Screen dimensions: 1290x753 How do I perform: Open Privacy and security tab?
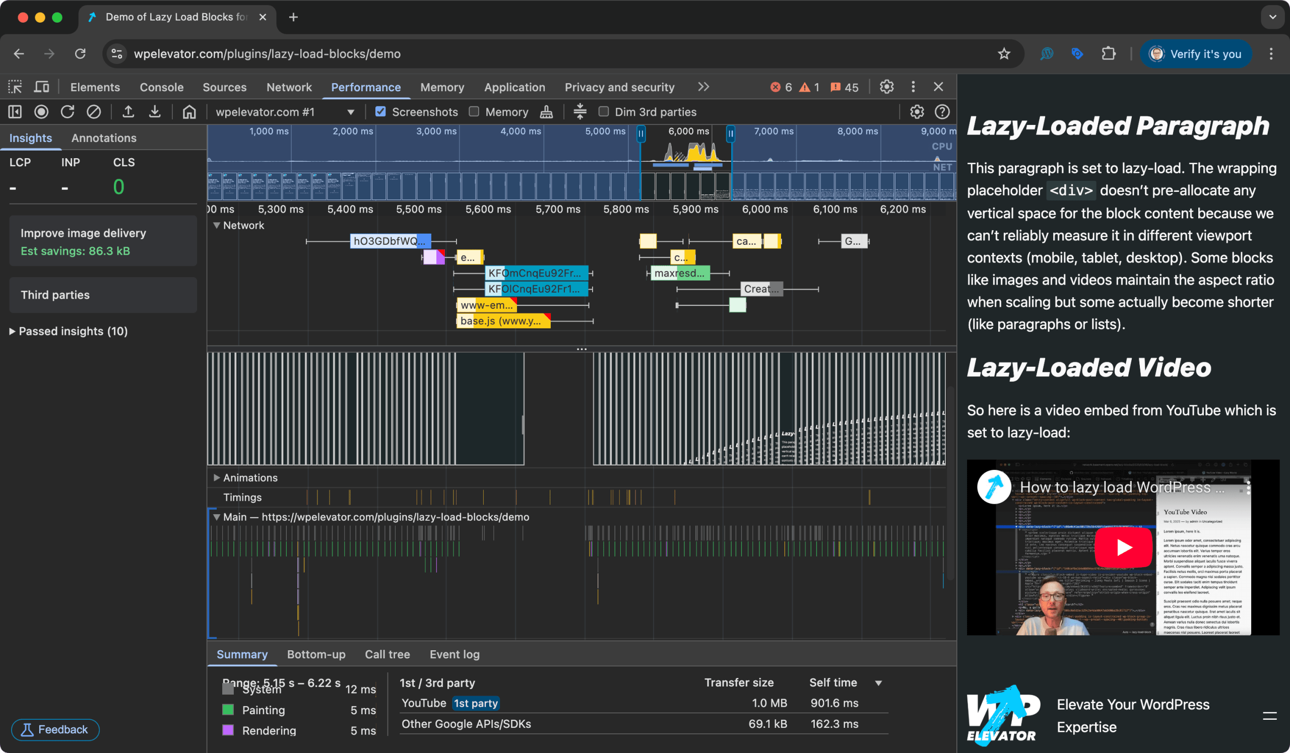pos(619,88)
